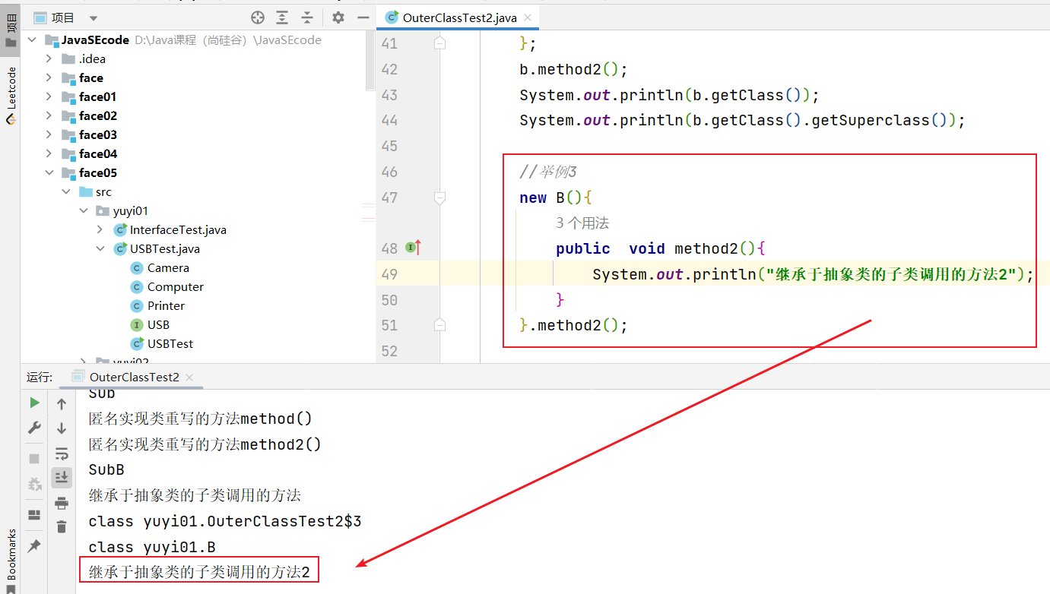The height and width of the screenshot is (594, 1050).
Task: Close the OuterClassTest2 run tab
Action: 189,377
